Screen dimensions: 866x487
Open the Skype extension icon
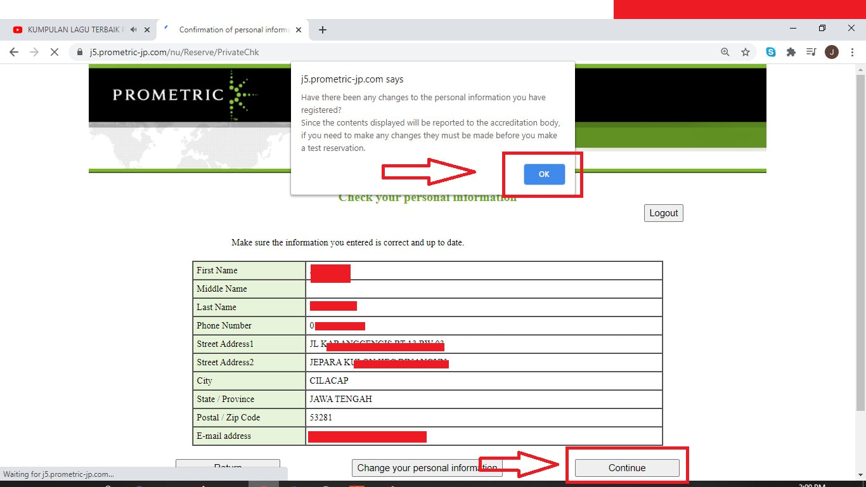pyautogui.click(x=771, y=52)
